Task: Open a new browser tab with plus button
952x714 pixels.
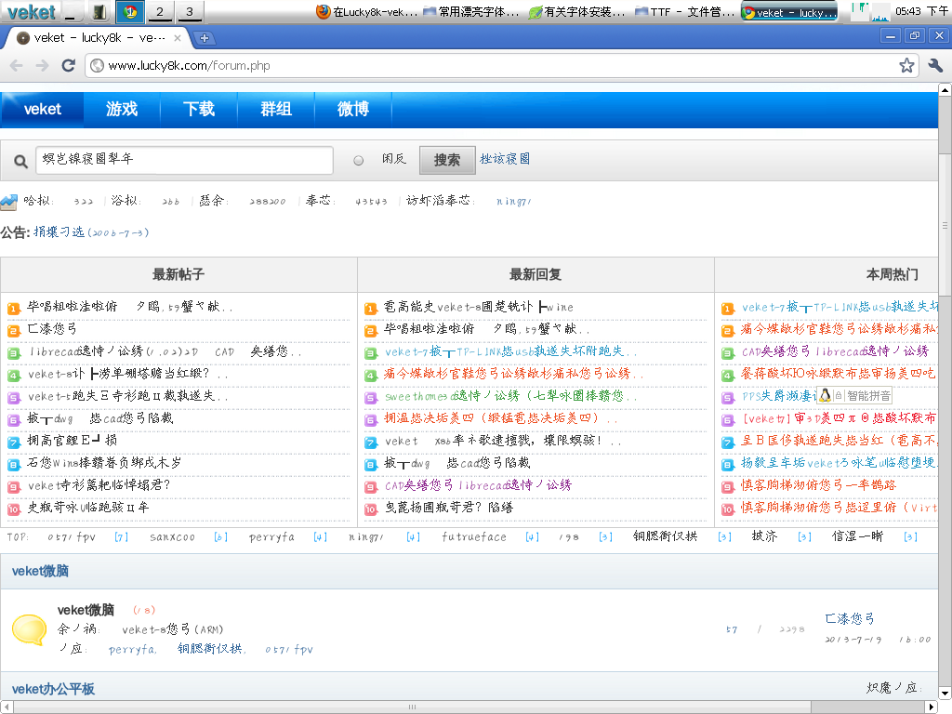Action: click(x=205, y=37)
